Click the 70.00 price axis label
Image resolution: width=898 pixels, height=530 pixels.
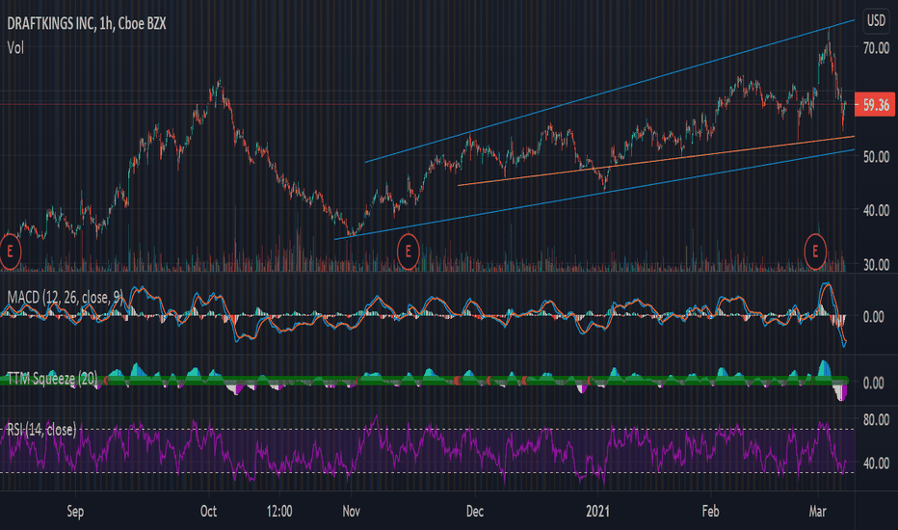(876, 48)
